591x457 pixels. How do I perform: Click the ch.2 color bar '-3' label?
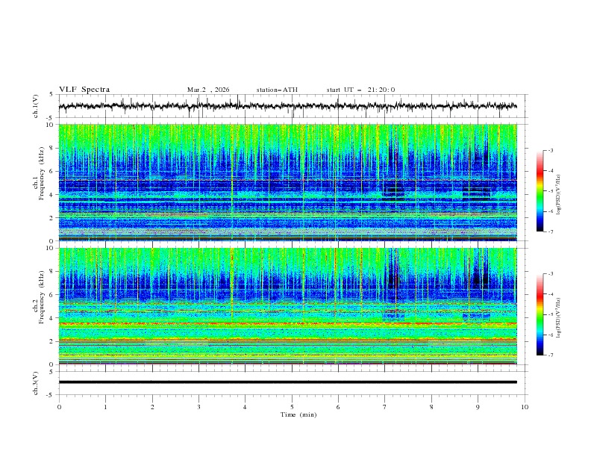click(x=551, y=274)
